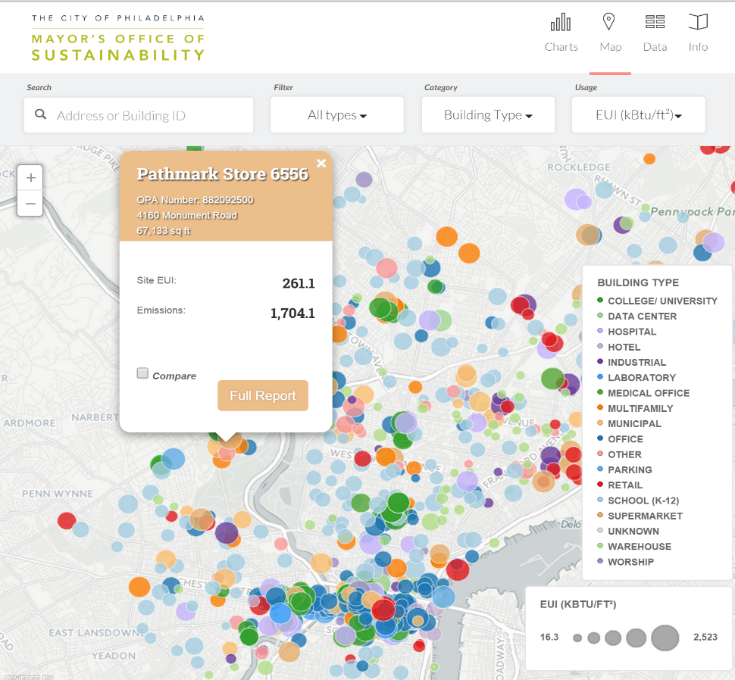Click the Hotel legend entry

click(x=619, y=347)
